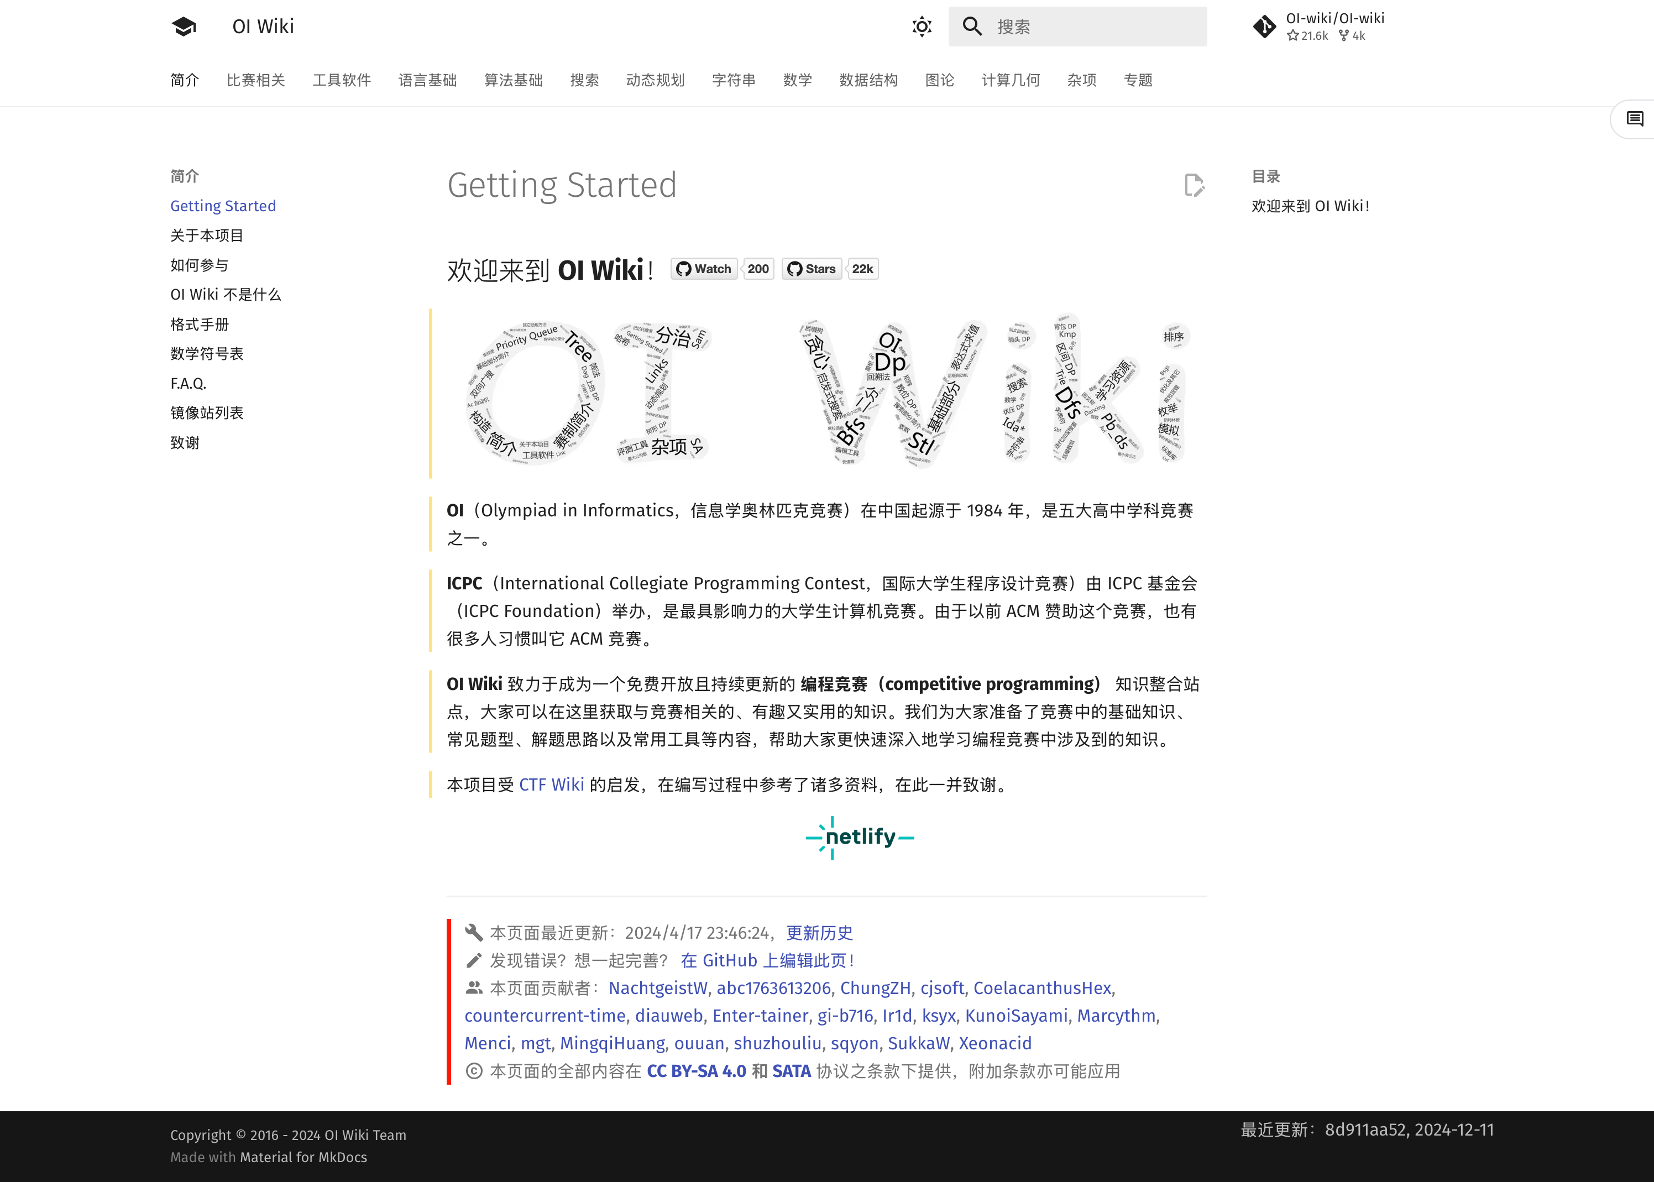Open OI Wiki 不是什么 sidebar entry
1654x1182 pixels.
[x=226, y=294]
